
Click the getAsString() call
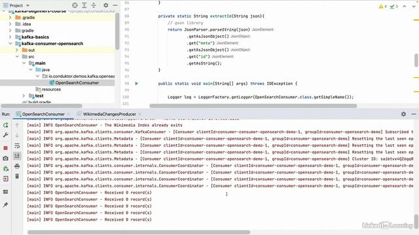(204, 63)
